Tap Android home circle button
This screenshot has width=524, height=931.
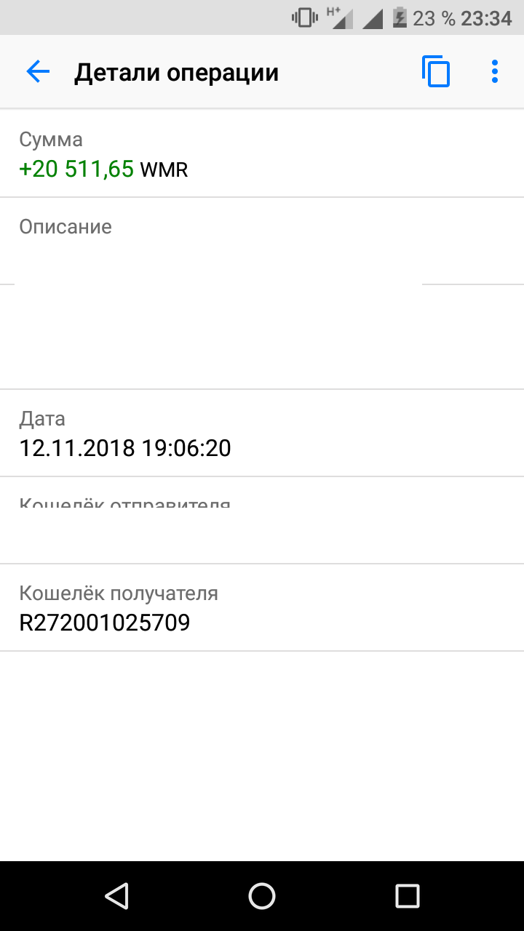(x=262, y=896)
